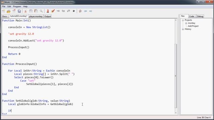The image size is (214, 120).
Task: Click the Copy icon in toolbar
Action: (31, 11)
